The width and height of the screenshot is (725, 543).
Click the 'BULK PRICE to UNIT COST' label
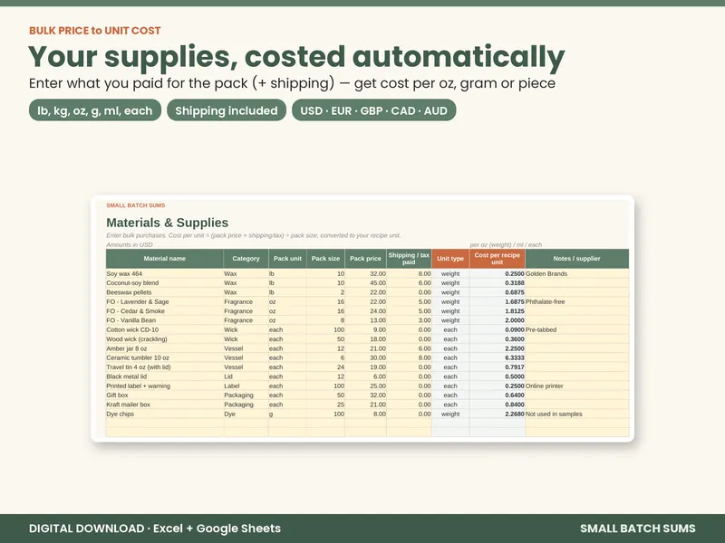click(x=95, y=31)
